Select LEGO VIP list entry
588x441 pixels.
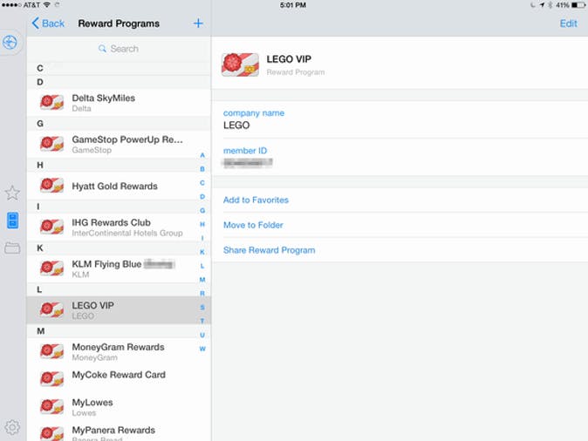tap(119, 310)
